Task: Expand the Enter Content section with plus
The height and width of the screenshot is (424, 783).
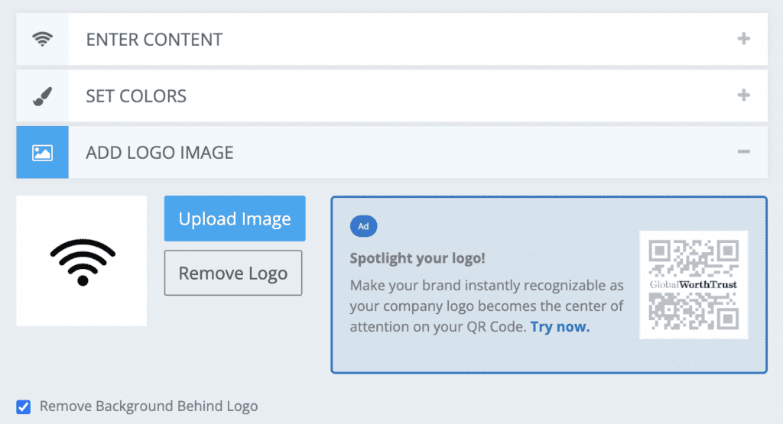Action: coord(743,39)
